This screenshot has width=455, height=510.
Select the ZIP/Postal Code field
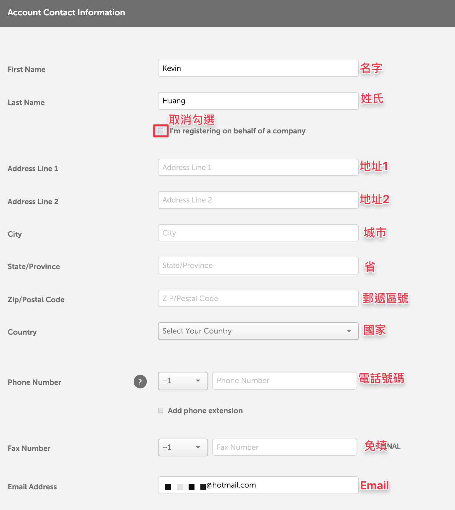[x=258, y=298]
